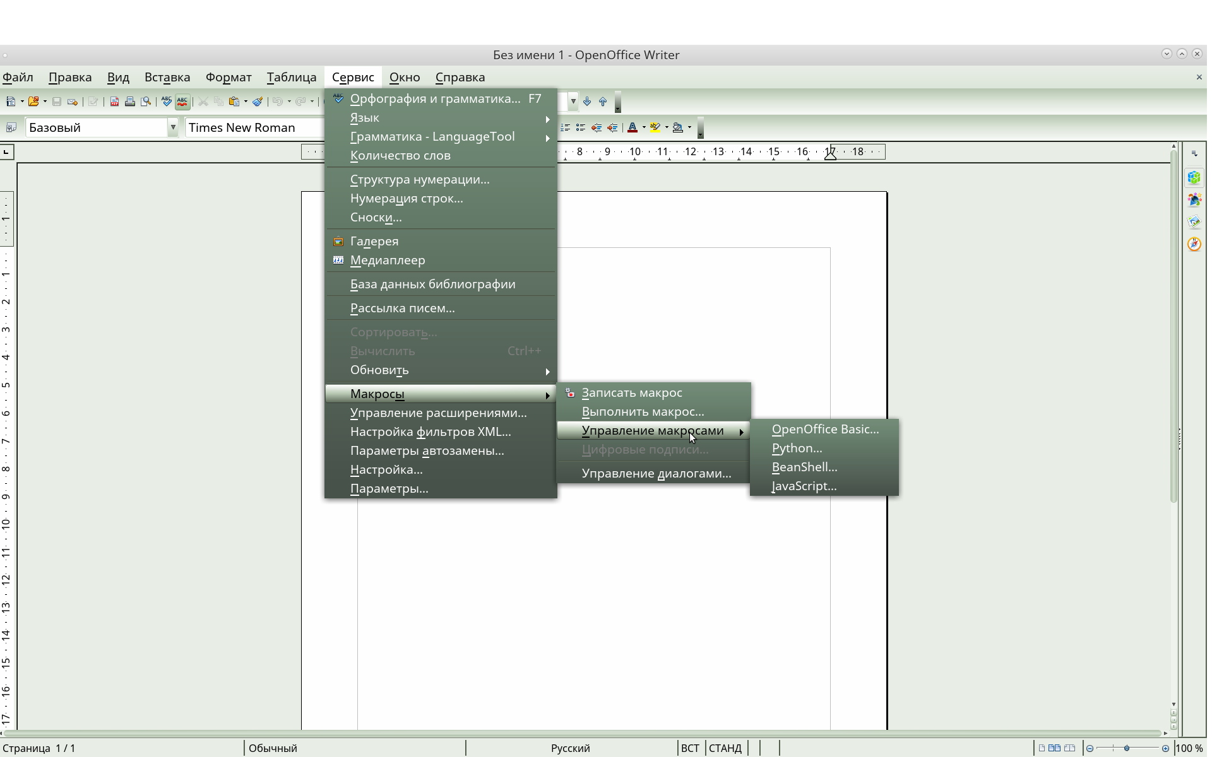Click the Format Paintbrush icon
This screenshot has width=1212, height=757.
pos(258,102)
